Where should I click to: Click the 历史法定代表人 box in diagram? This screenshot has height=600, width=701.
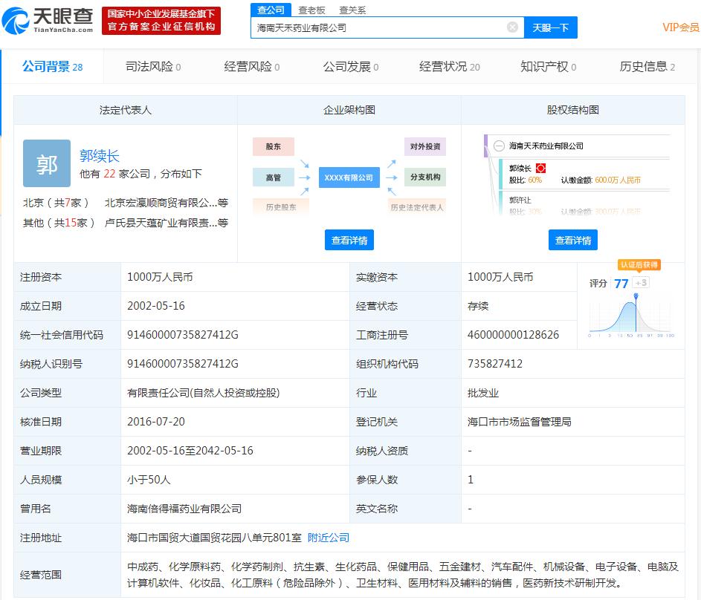coord(417,207)
